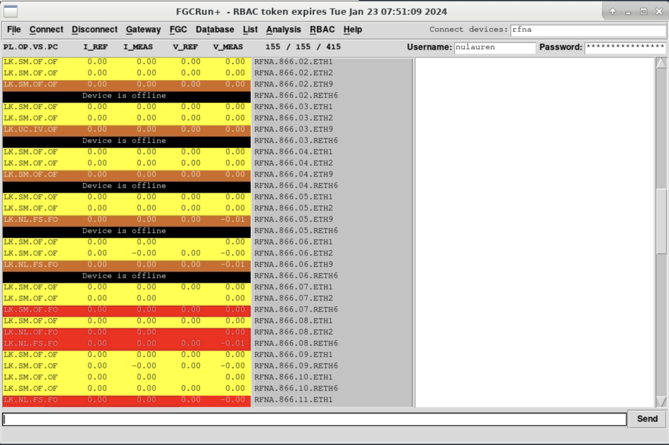Open the Help menu
Viewport: 669px width, 445px height.
pos(352,30)
